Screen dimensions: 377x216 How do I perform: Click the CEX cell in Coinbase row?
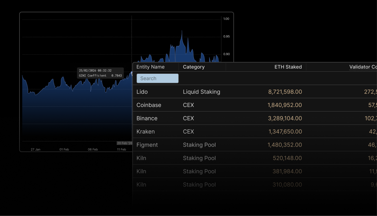pyautogui.click(x=188, y=105)
